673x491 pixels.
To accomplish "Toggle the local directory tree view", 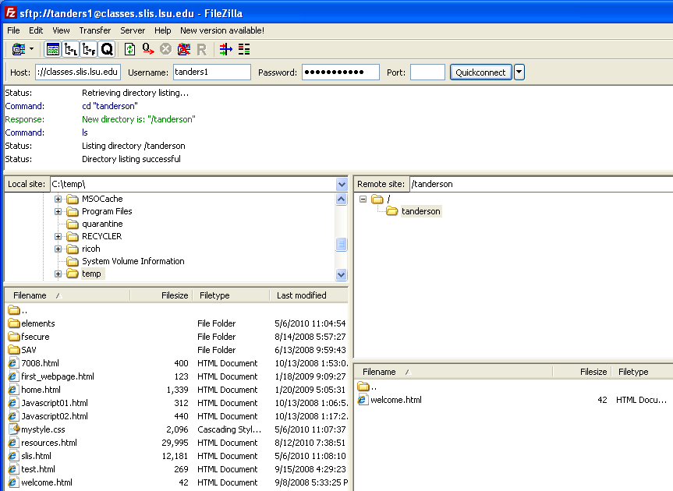I will click(x=71, y=49).
